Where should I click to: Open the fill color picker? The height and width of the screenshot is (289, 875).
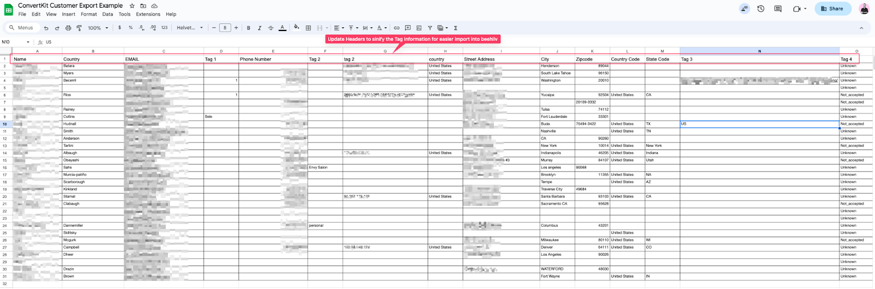pos(296,28)
